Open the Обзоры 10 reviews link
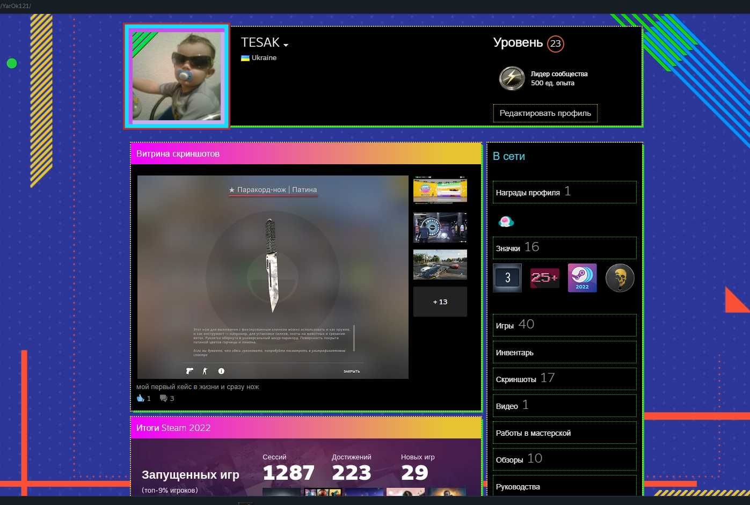This screenshot has height=505, width=750. pyautogui.click(x=564, y=459)
